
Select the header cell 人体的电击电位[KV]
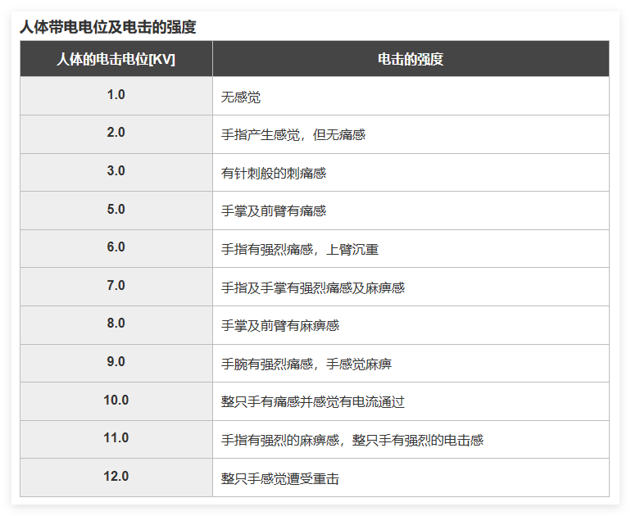click(116, 59)
